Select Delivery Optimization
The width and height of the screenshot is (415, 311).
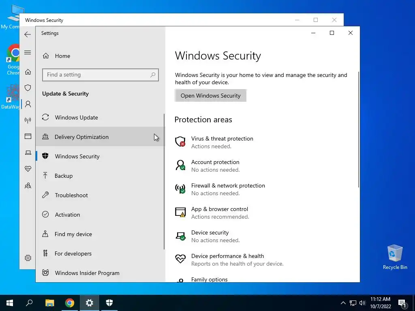(x=100, y=137)
